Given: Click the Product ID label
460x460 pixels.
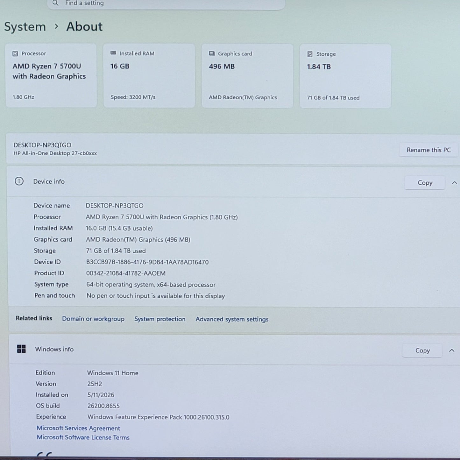Looking at the screenshot, I should point(49,273).
